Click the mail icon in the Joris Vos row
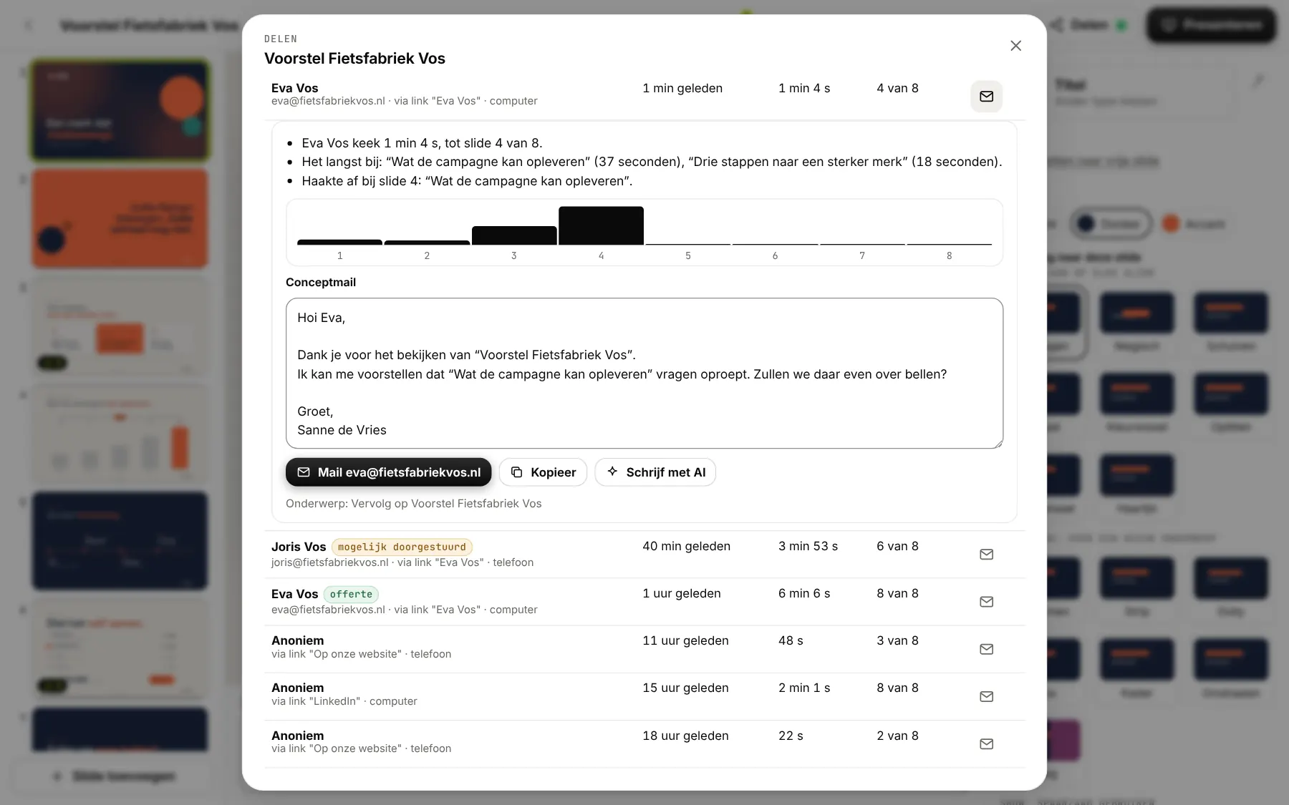The width and height of the screenshot is (1289, 805). pos(986,555)
